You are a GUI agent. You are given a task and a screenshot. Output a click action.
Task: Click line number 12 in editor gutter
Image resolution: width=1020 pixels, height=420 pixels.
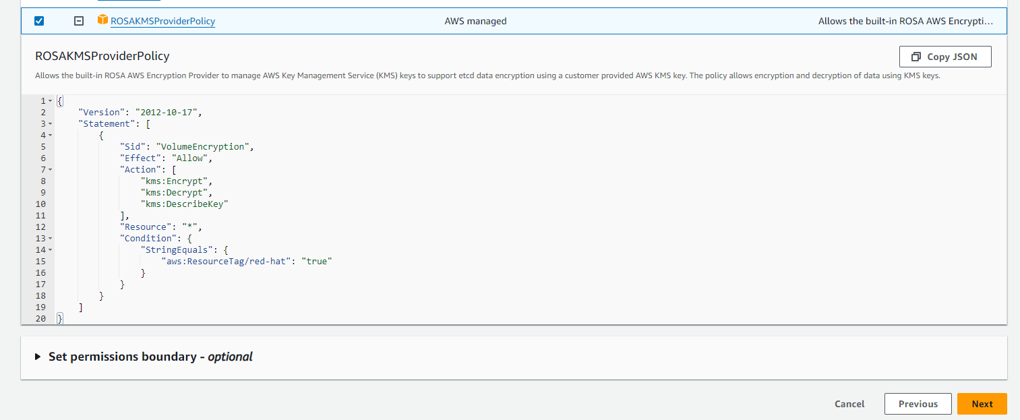pos(40,227)
